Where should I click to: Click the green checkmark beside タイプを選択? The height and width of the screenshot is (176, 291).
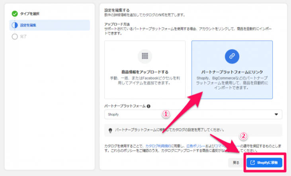(x=15, y=14)
